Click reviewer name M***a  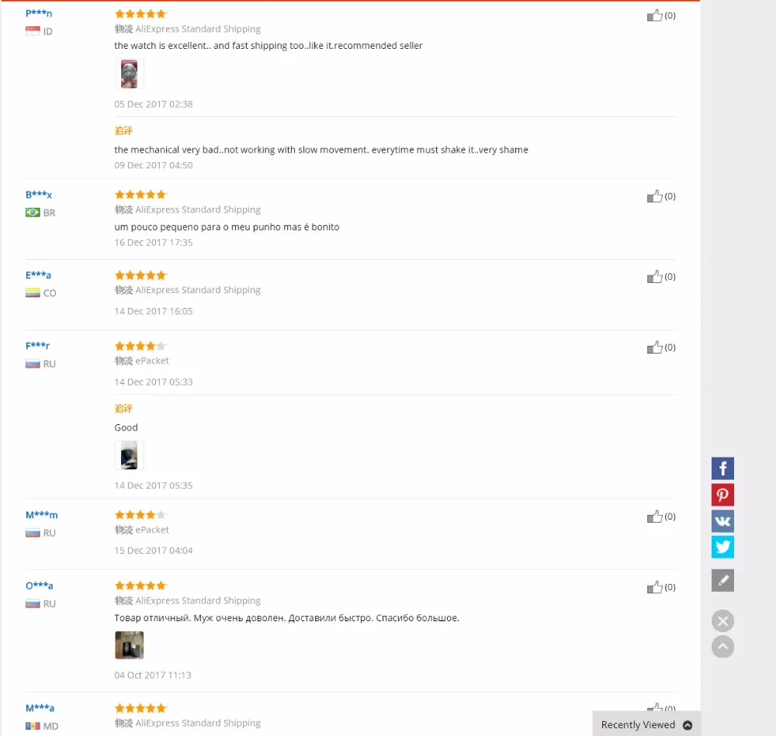40,708
